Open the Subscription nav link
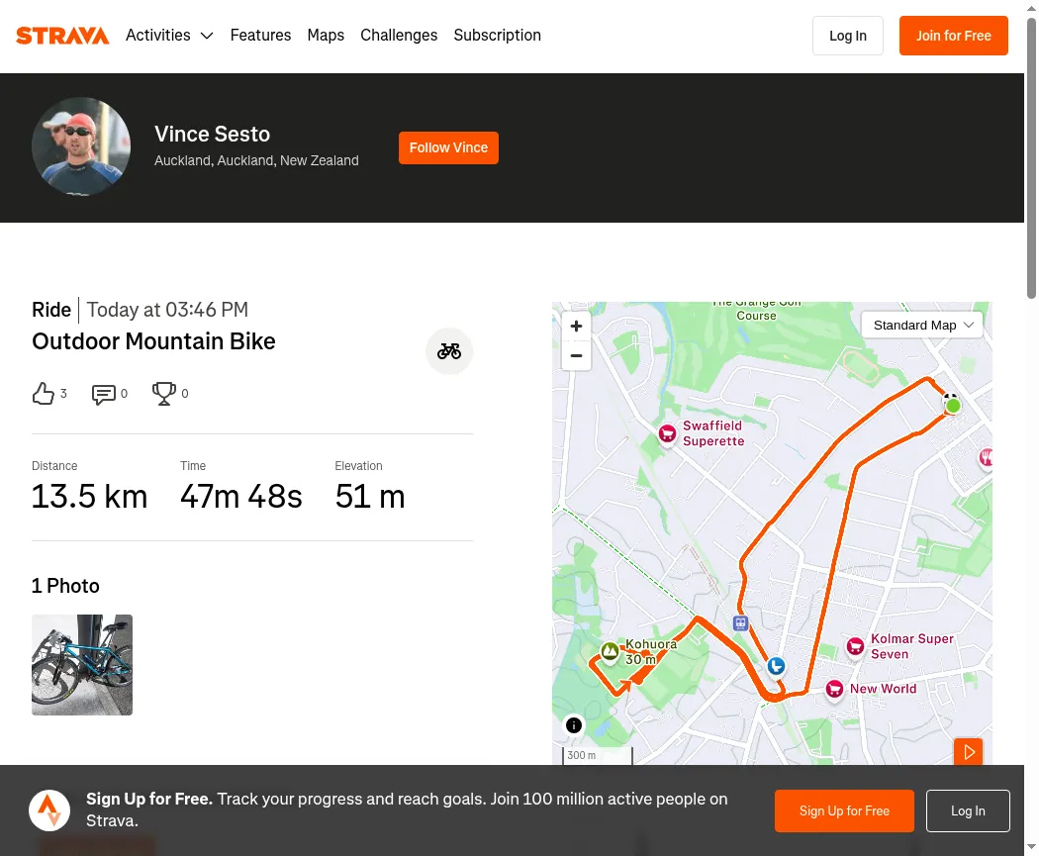This screenshot has height=856, width=1039. (x=497, y=35)
